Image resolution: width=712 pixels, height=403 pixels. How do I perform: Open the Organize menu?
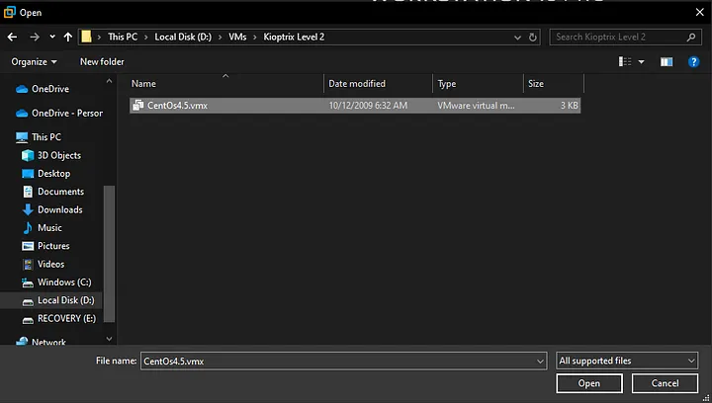(34, 61)
